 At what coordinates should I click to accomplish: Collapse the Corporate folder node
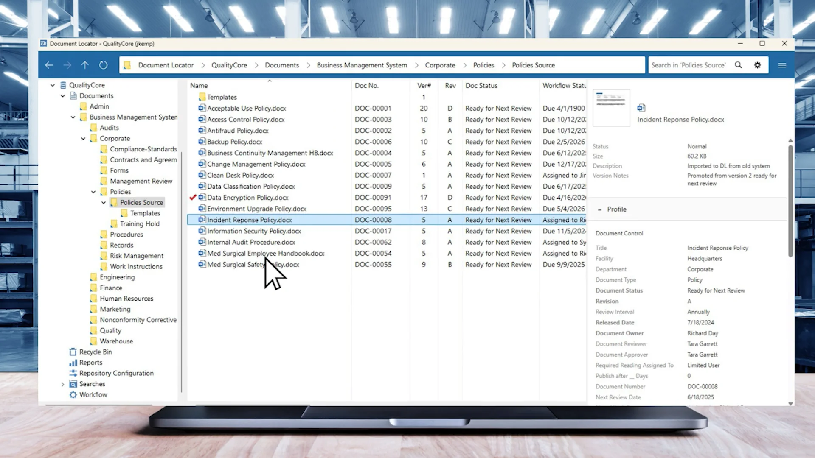[83, 138]
